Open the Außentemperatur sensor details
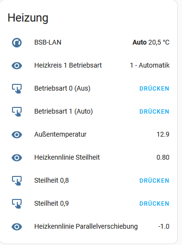The height and width of the screenshot is (245, 182). (88, 135)
